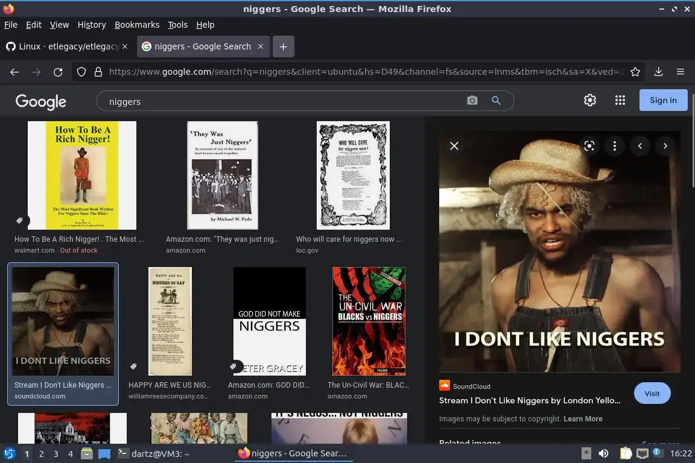Click the notification tray icon beside clock
This screenshot has width=695, height=463.
tap(658, 452)
